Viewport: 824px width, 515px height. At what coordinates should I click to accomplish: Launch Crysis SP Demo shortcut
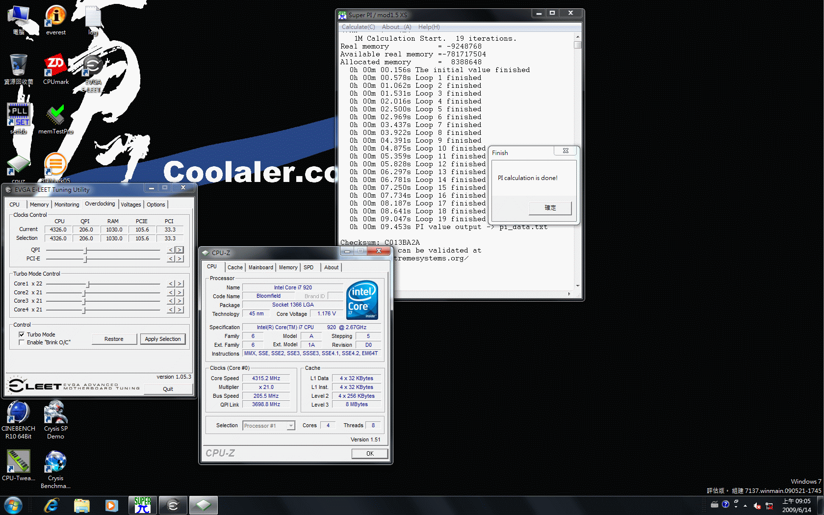pyautogui.click(x=56, y=420)
